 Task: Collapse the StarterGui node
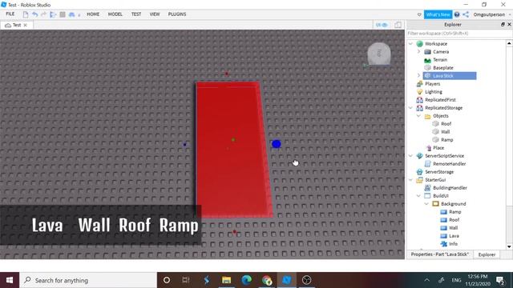click(410, 179)
